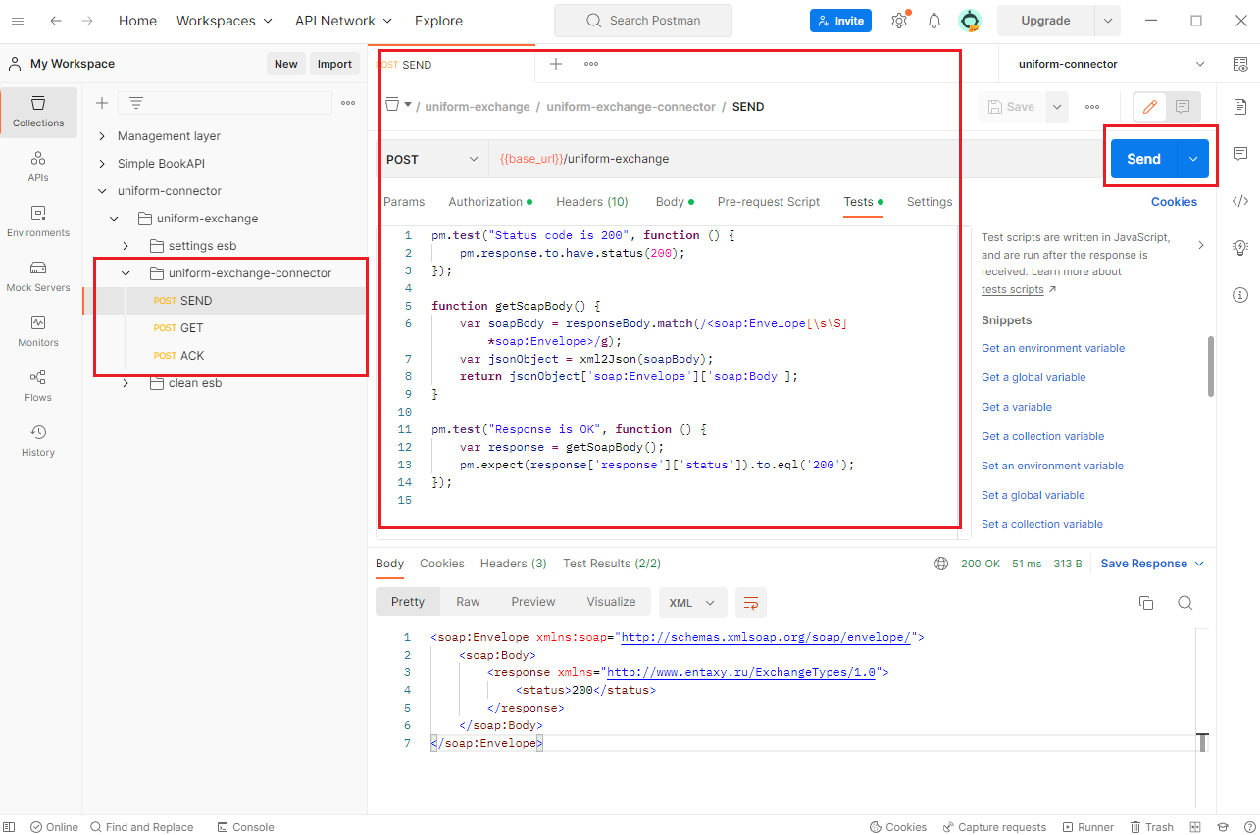
Task: Open Runner in the status bar
Action: pos(1088,827)
